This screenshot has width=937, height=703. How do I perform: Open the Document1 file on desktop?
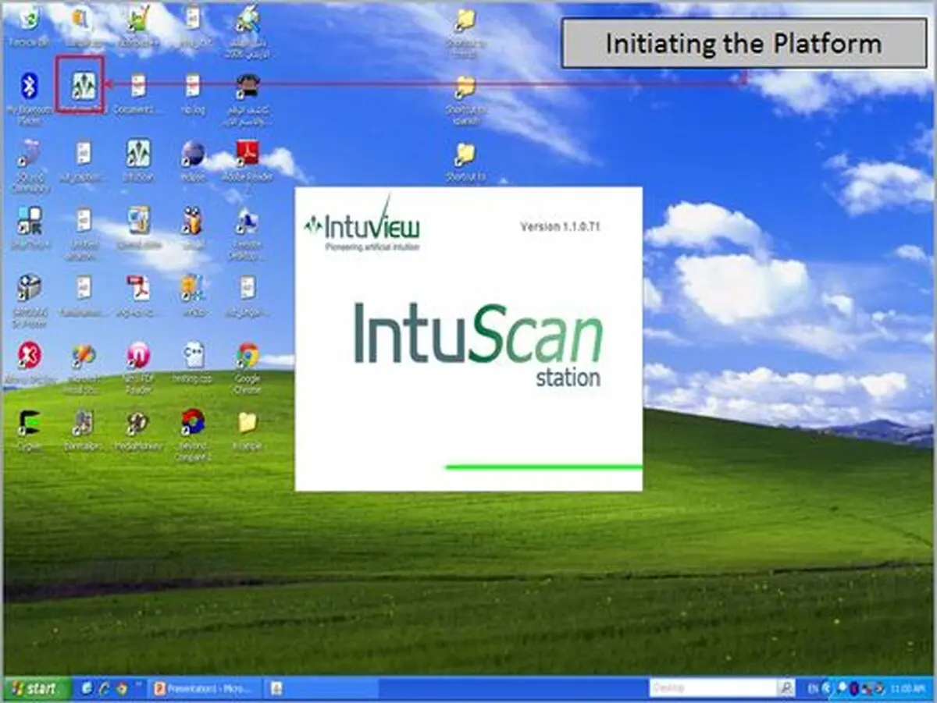[138, 94]
